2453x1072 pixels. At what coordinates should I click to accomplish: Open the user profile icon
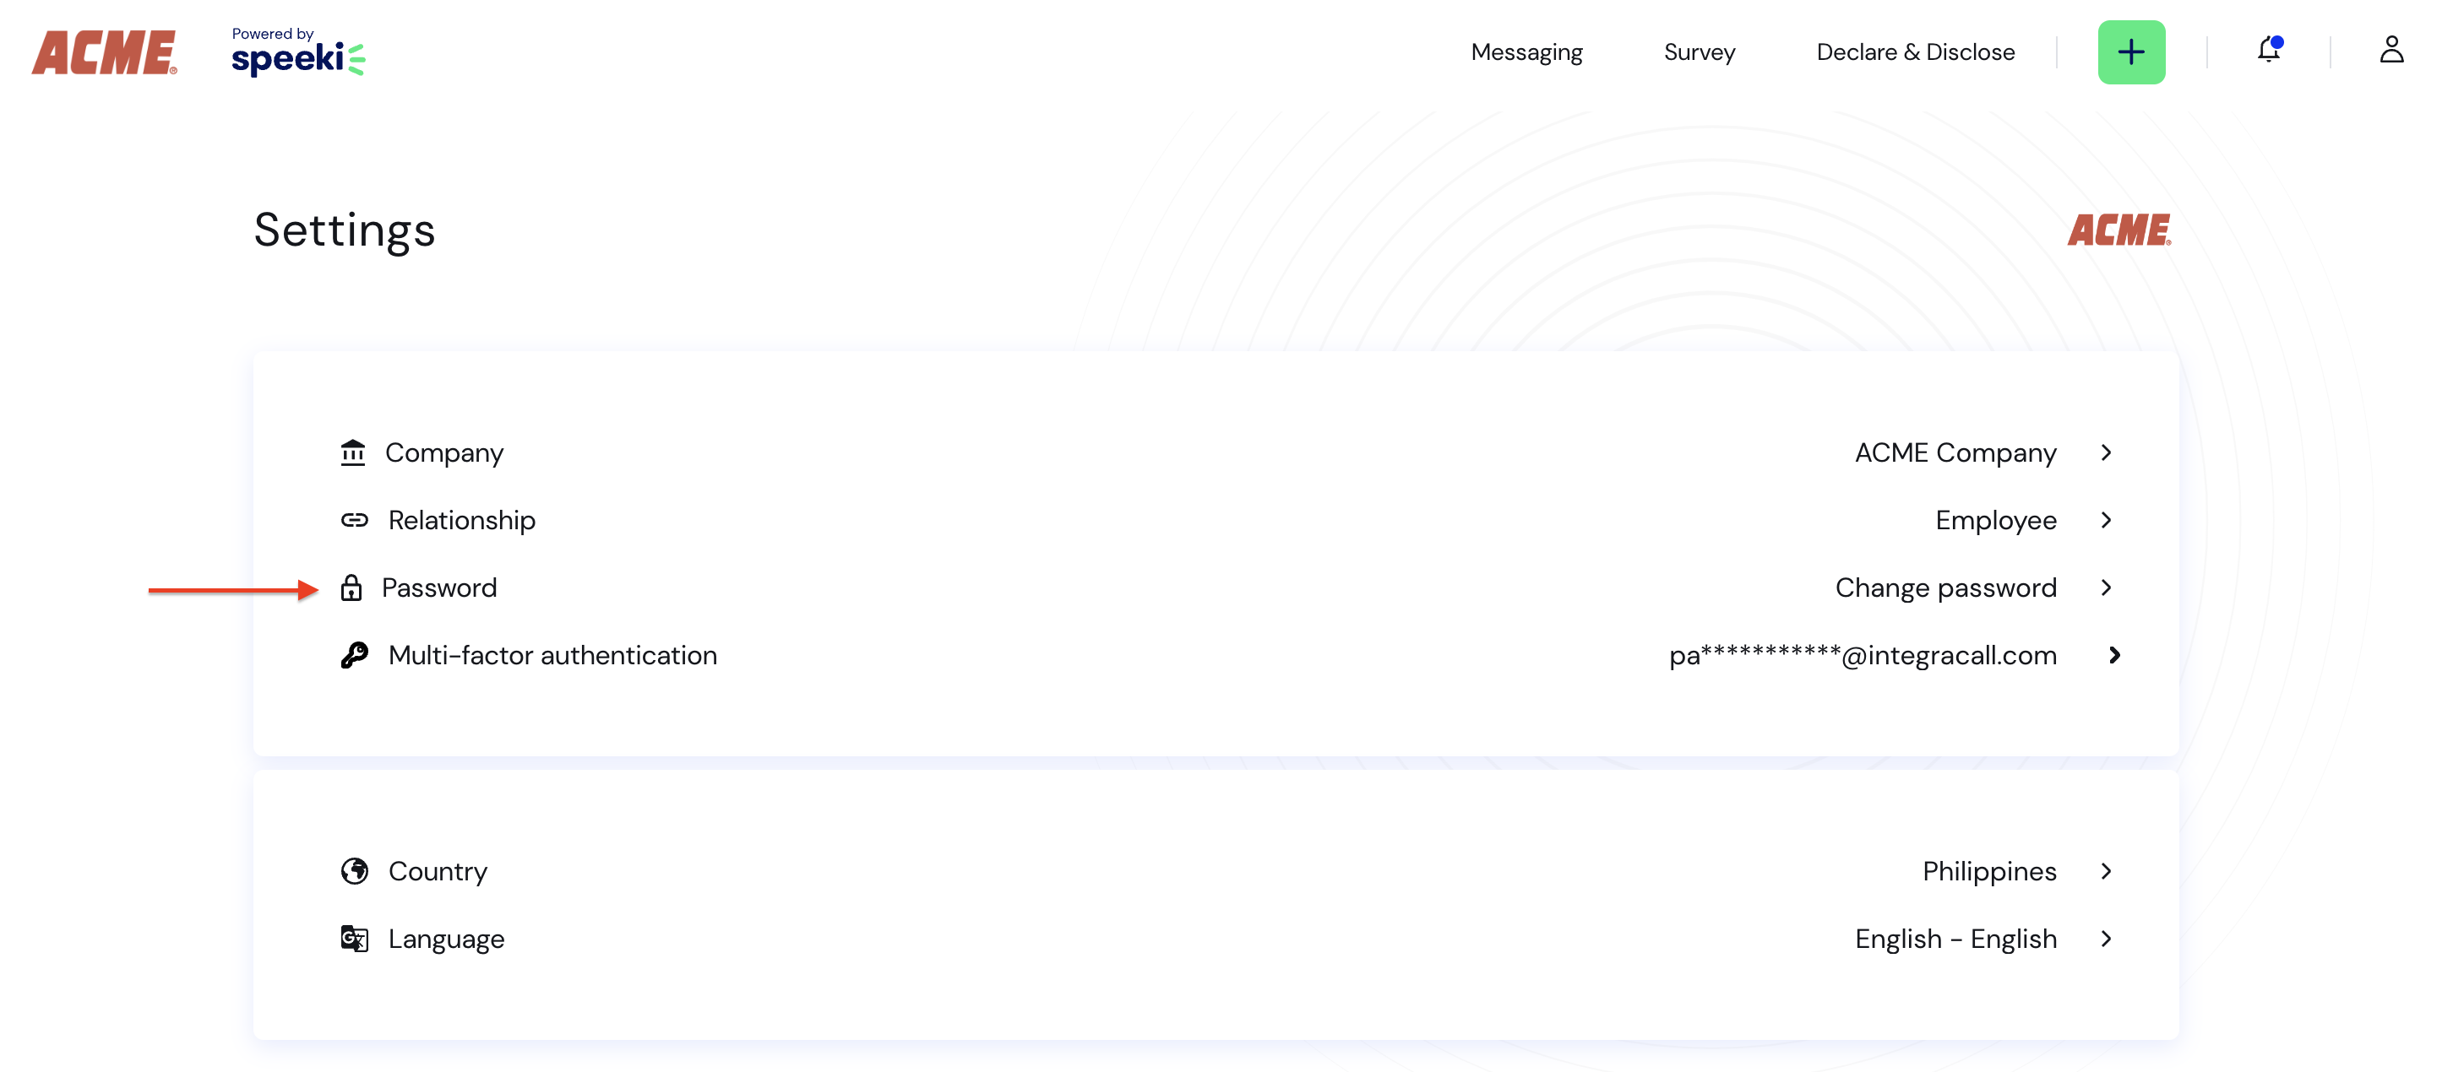tap(2390, 51)
